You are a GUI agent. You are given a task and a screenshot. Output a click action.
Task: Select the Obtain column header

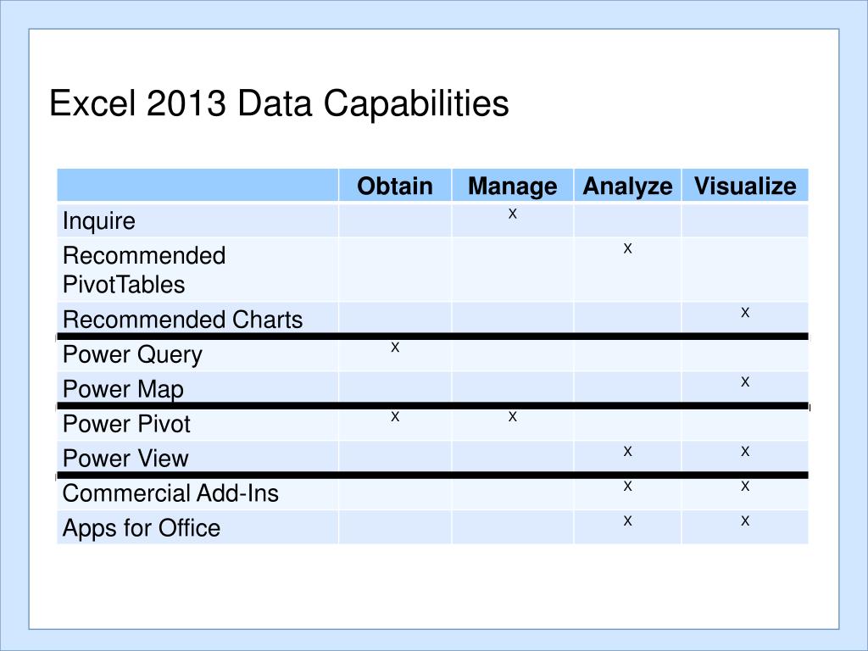tap(395, 186)
